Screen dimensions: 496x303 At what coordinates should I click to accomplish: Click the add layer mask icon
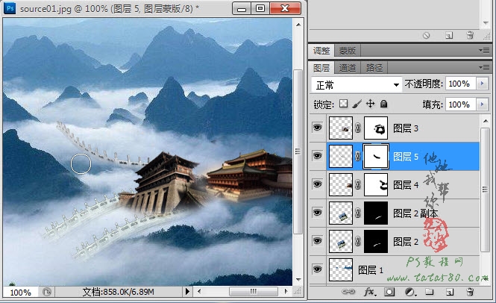click(x=389, y=292)
